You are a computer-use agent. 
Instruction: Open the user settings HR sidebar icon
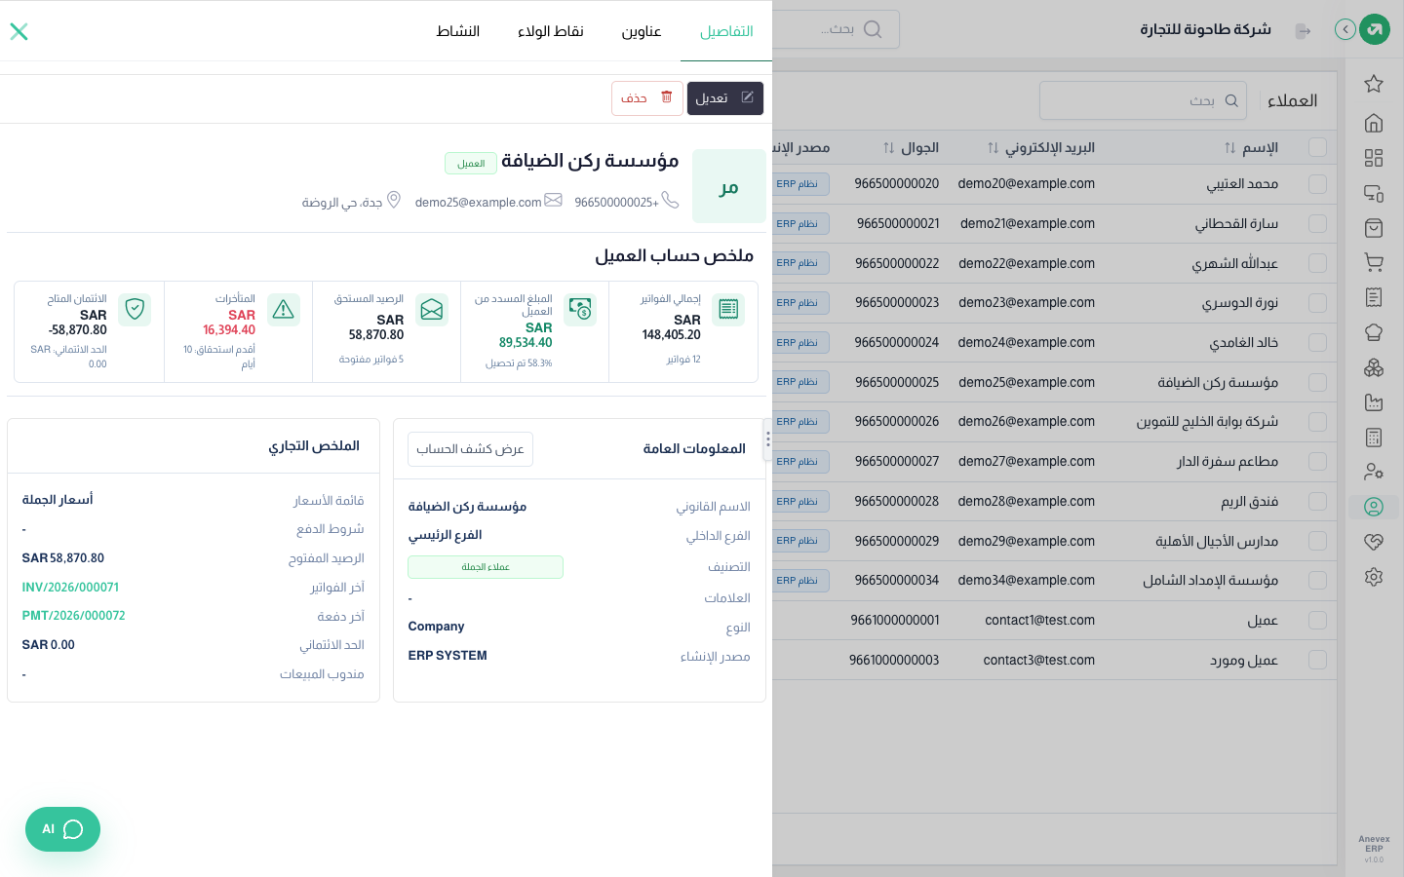pos(1374,472)
